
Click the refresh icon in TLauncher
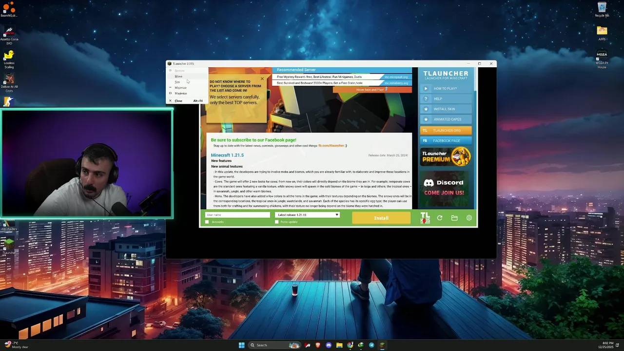point(440,218)
